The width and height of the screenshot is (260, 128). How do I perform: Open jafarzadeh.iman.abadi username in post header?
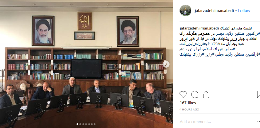pyautogui.click(x=214, y=11)
